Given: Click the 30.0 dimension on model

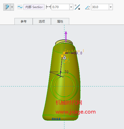Looking at the screenshot, I should pos(78,53).
